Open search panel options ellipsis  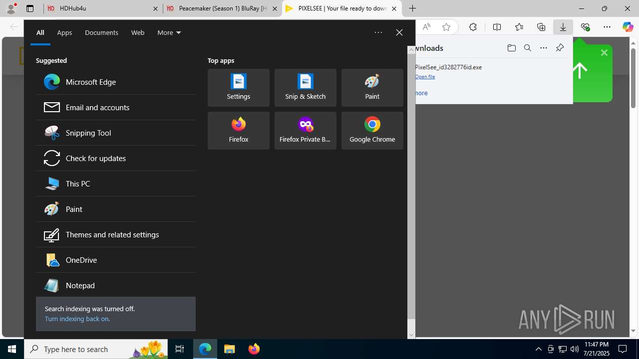coord(378,32)
